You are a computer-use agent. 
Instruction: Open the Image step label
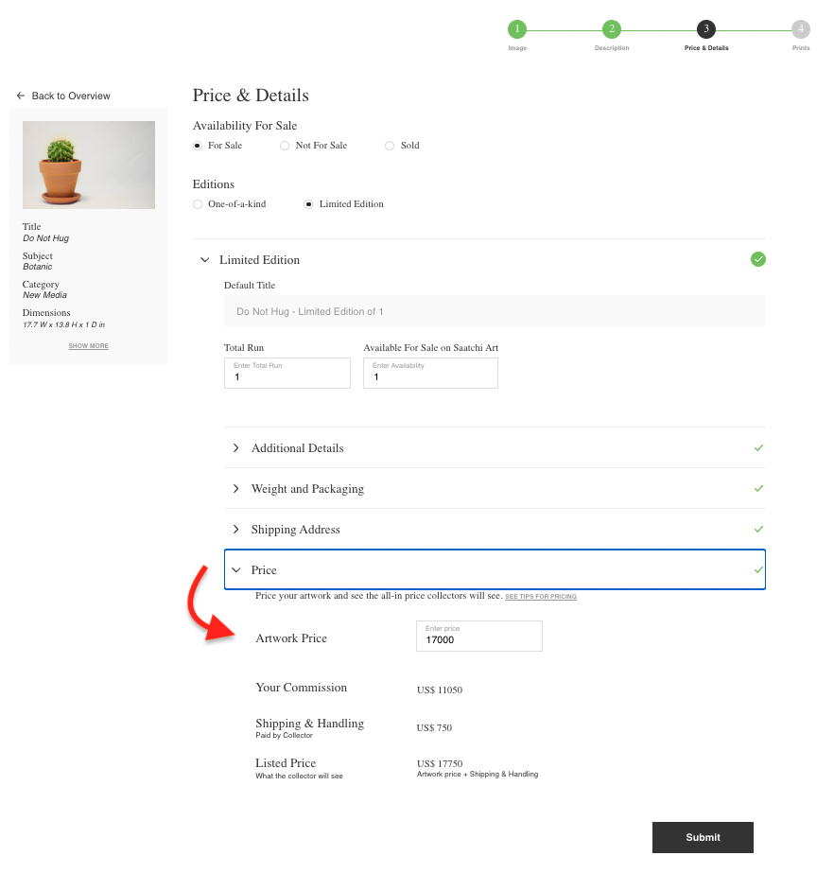point(517,48)
